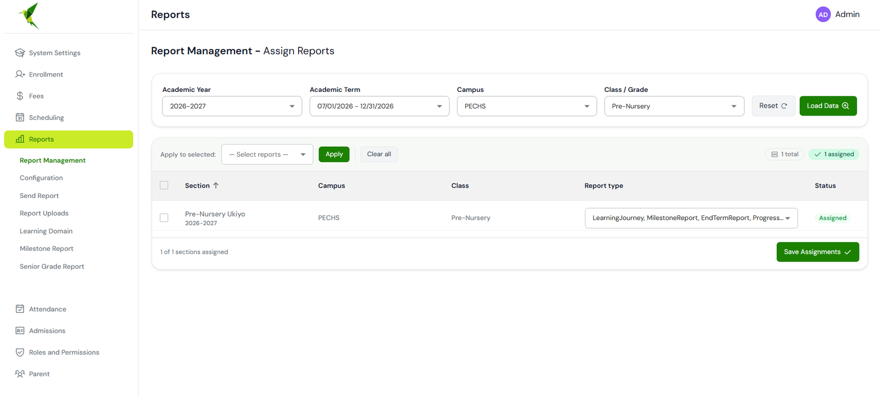Click the green hummingbird logo
The width and height of the screenshot is (880, 396).
click(29, 15)
